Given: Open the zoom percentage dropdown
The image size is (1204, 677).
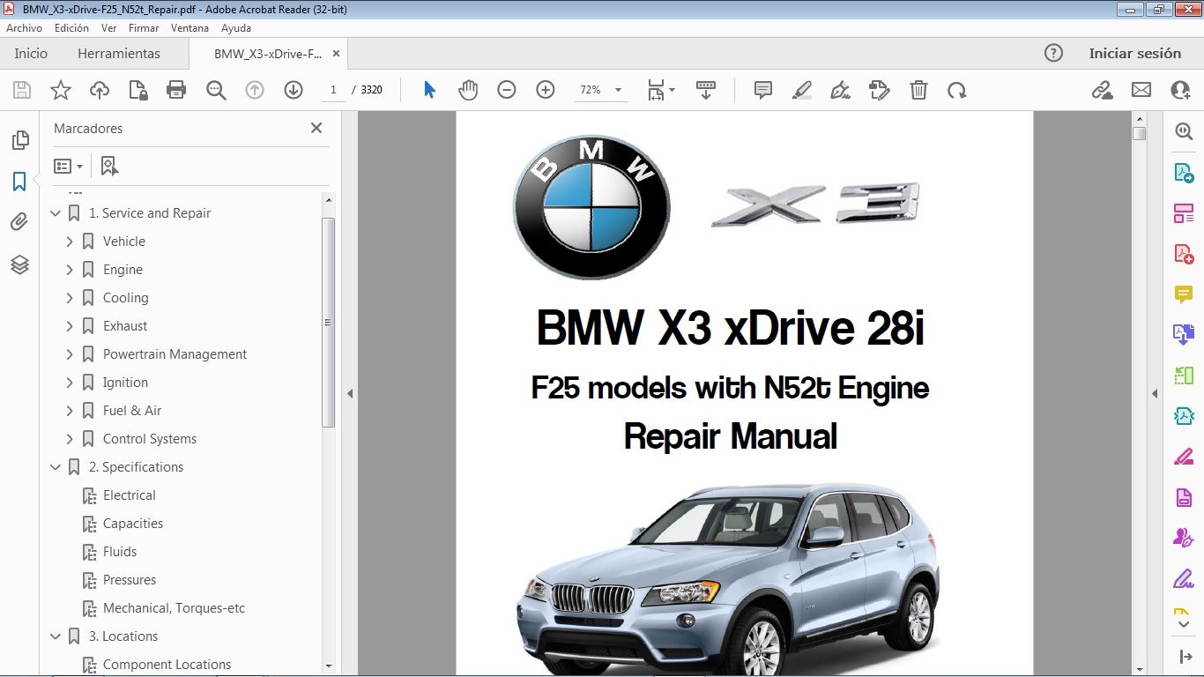Looking at the screenshot, I should pos(618,89).
